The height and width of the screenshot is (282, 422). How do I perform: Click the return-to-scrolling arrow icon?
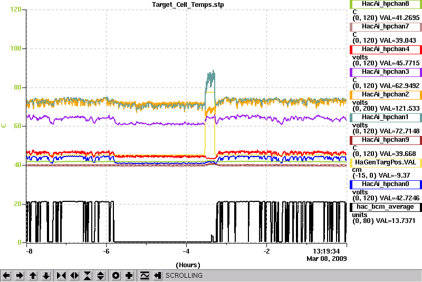[158, 276]
